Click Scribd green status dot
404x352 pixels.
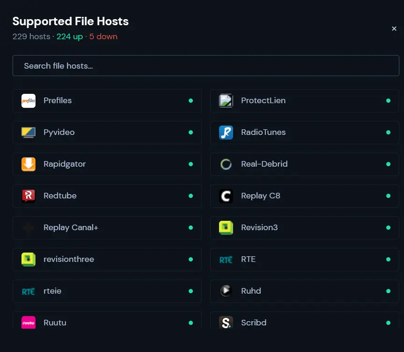tap(388, 323)
